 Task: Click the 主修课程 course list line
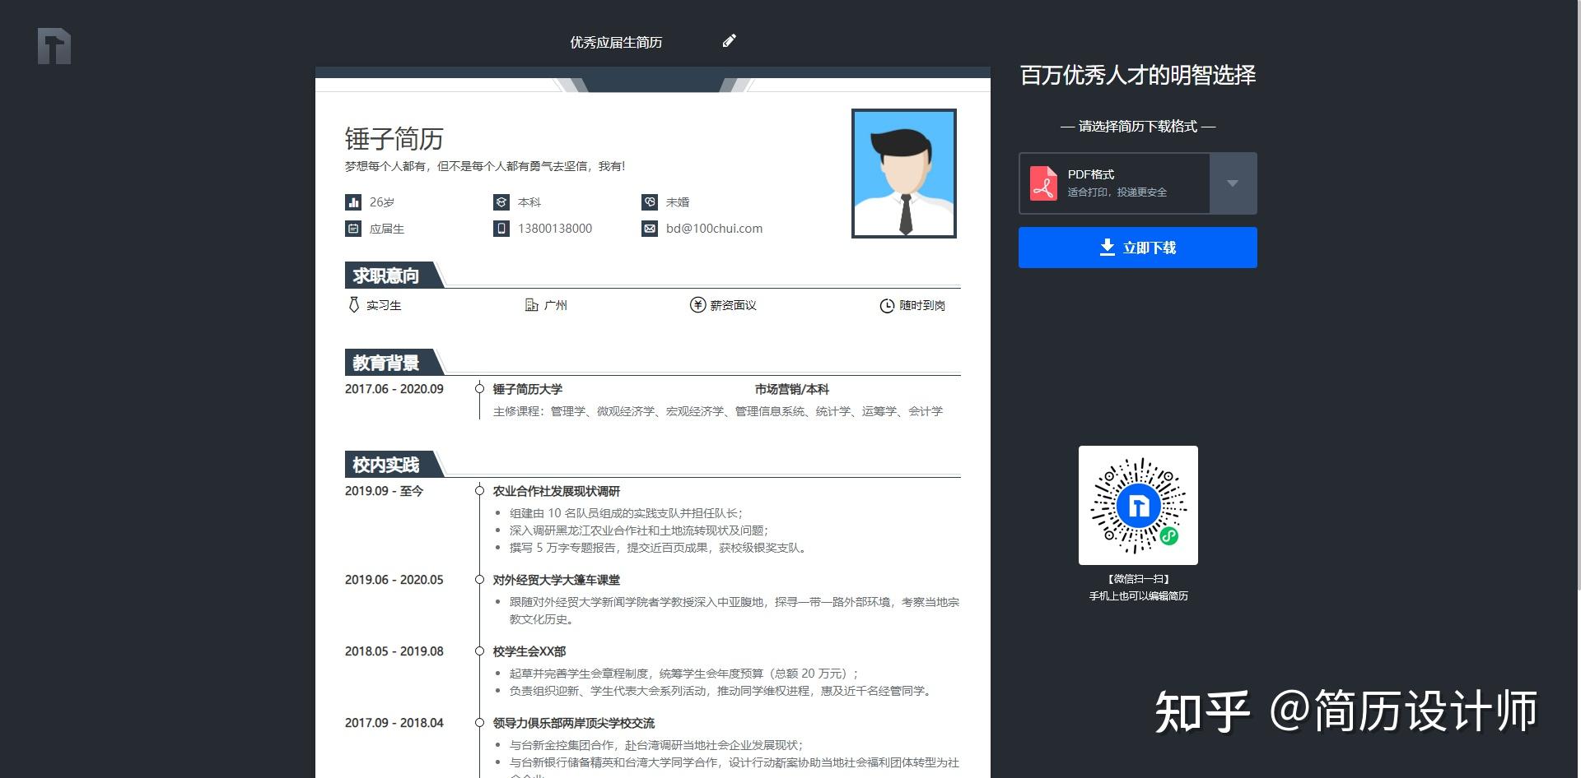(718, 411)
